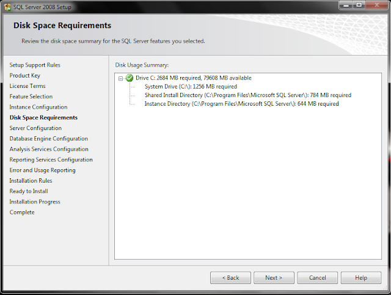Select License Terms step
391x295 pixels.
tap(27, 86)
